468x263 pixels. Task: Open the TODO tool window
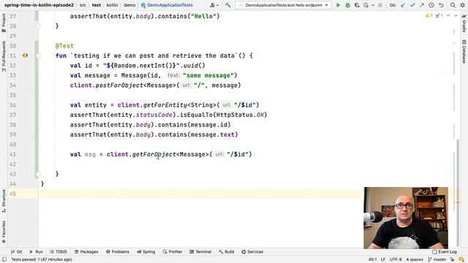tap(58, 251)
